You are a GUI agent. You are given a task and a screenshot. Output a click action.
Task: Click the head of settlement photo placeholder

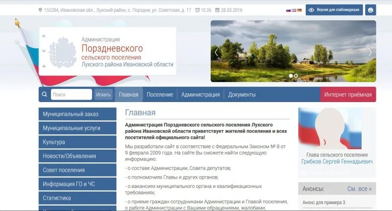point(330,129)
